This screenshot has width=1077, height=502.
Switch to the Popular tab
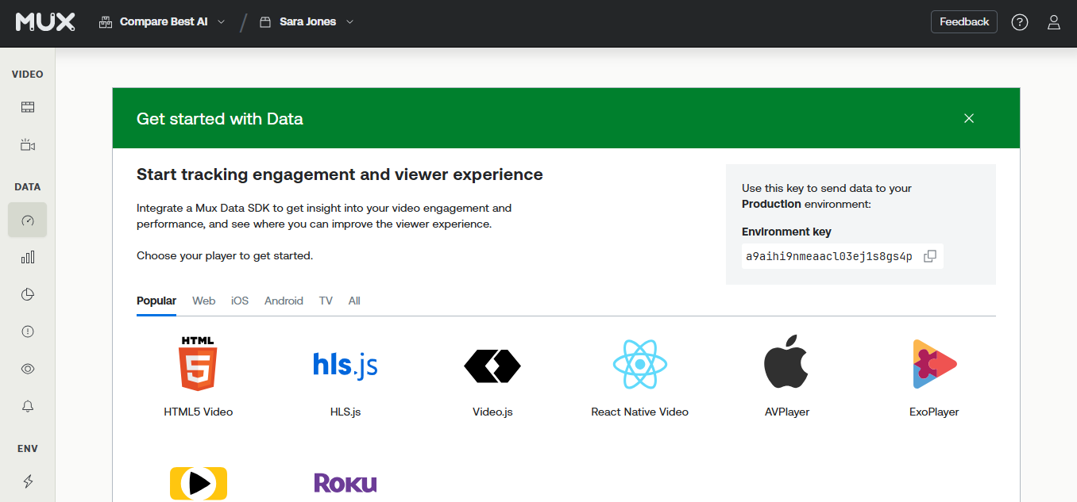[156, 301]
